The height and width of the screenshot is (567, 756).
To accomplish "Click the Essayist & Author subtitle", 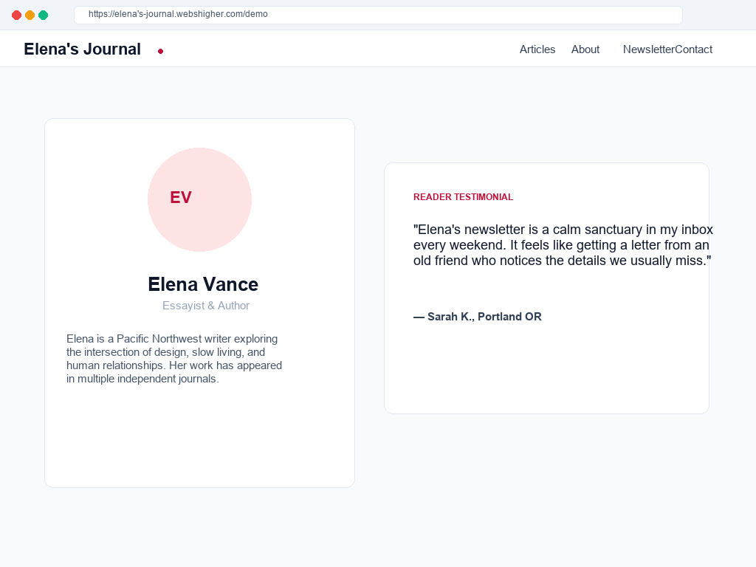I will click(x=206, y=306).
